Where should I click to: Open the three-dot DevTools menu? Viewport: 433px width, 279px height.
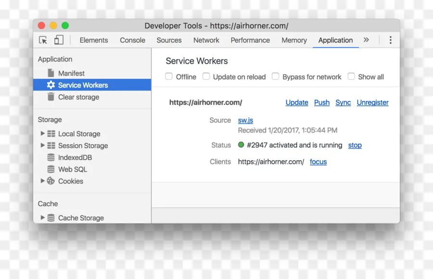pyautogui.click(x=390, y=40)
